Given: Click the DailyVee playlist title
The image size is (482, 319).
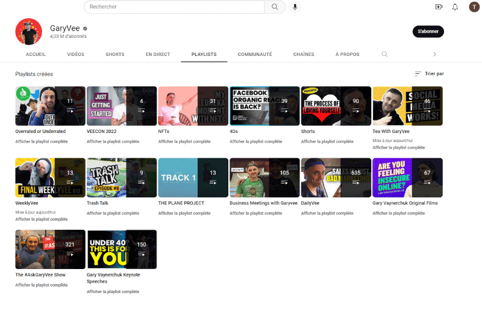Looking at the screenshot, I should [x=310, y=203].
